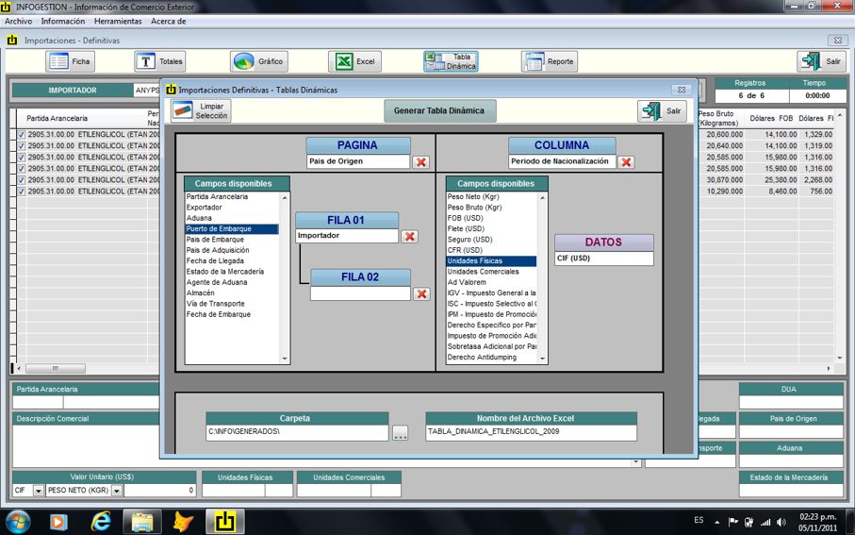Clear the Importador row field with red X
The height and width of the screenshot is (535, 855).
[x=409, y=237]
